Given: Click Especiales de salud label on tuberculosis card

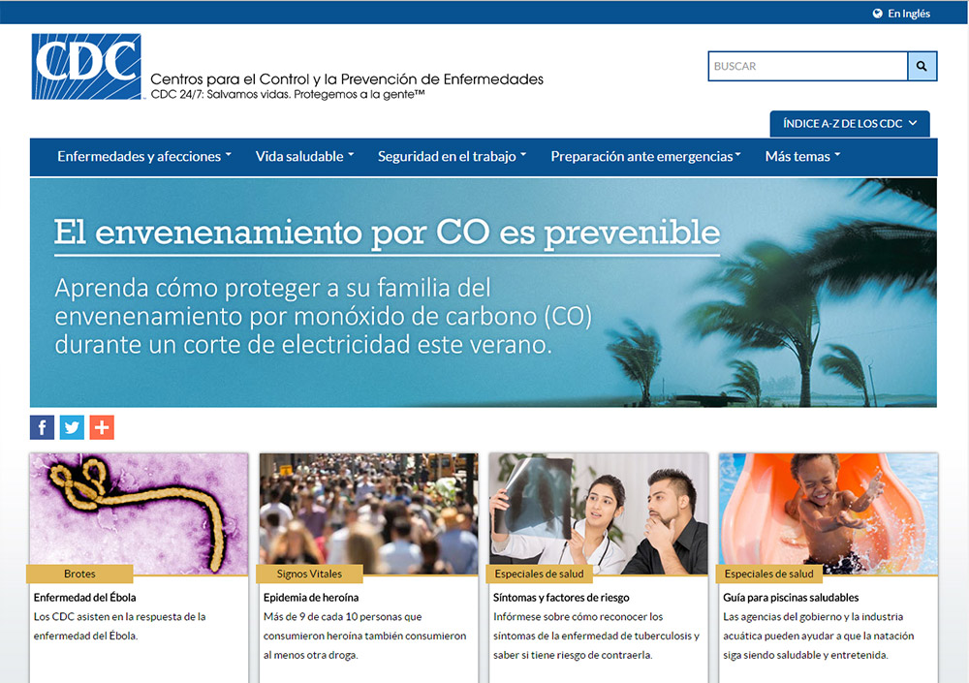Looking at the screenshot, I should click(x=539, y=574).
